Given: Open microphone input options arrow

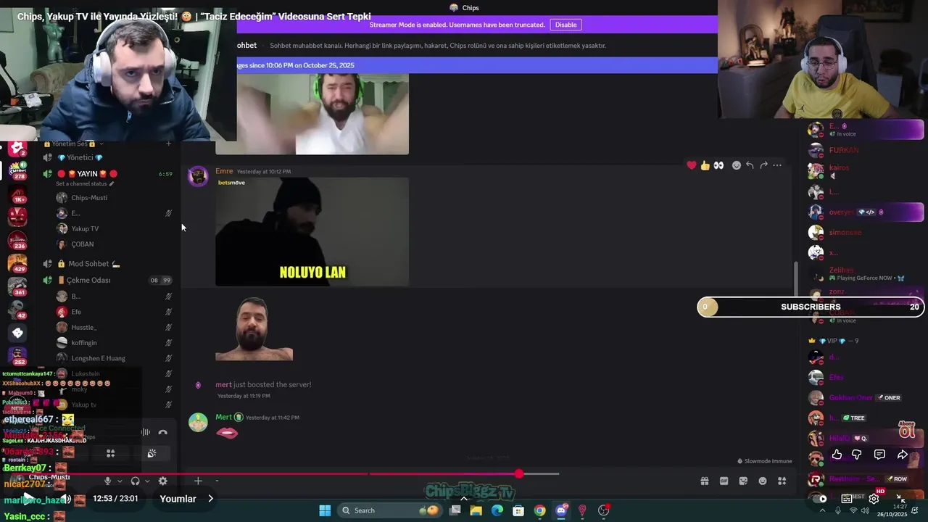Looking at the screenshot, I should (118, 481).
